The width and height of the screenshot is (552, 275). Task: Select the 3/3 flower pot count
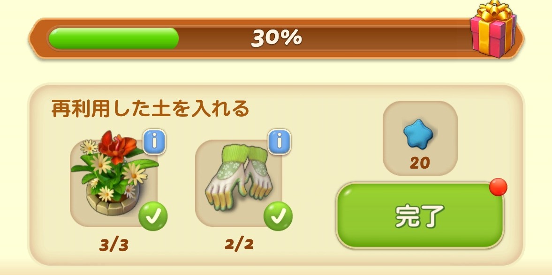(x=113, y=245)
